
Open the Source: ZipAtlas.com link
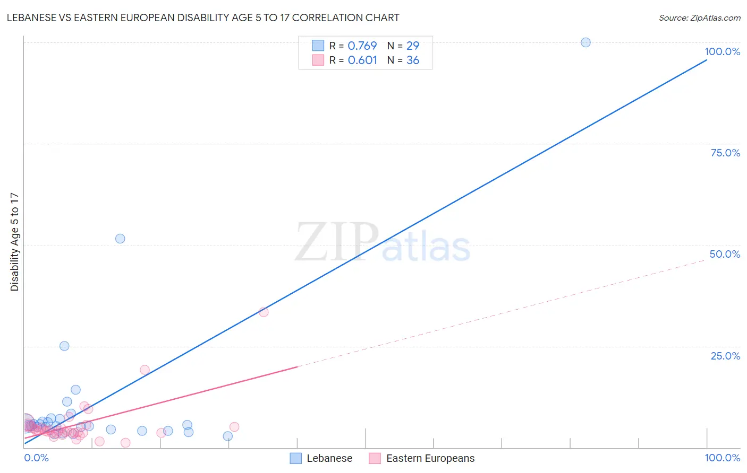click(x=699, y=18)
